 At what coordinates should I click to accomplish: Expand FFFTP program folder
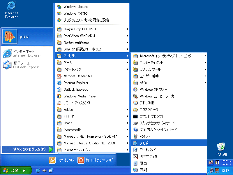point(92,116)
